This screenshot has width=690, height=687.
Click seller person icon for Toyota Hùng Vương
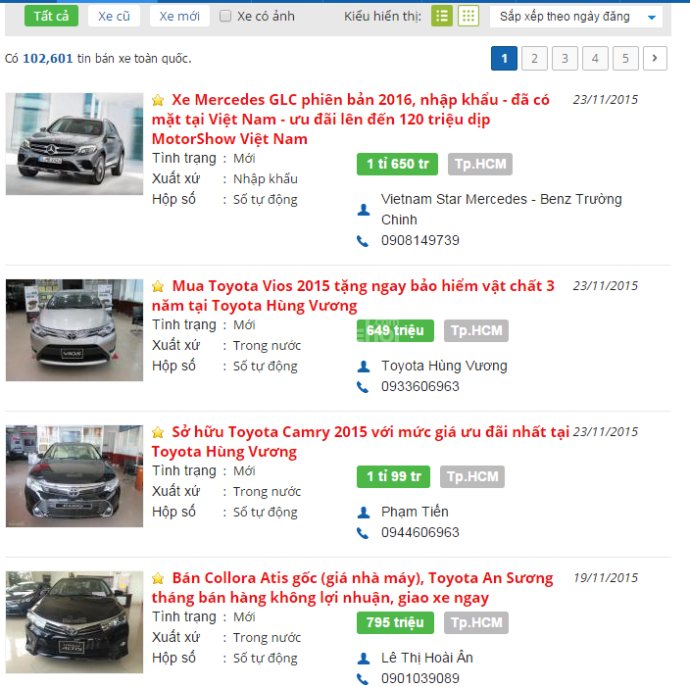point(363,367)
